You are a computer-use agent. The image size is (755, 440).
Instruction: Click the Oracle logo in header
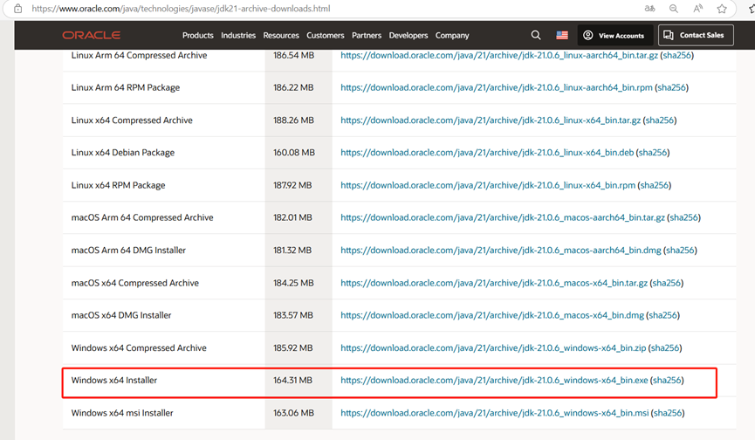[x=91, y=36]
